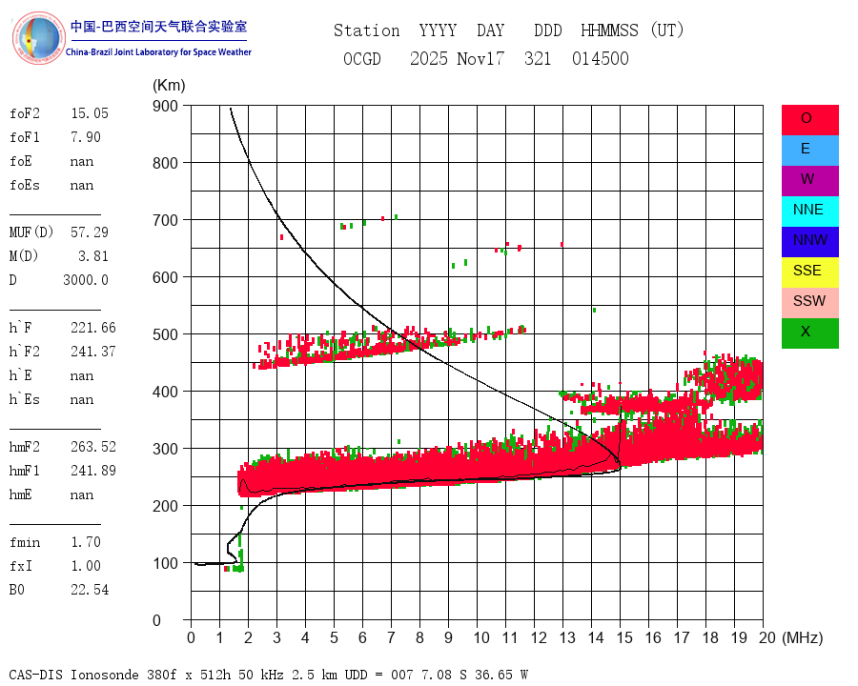Click the UT time 014500
The image size is (858, 686).
coord(601,58)
